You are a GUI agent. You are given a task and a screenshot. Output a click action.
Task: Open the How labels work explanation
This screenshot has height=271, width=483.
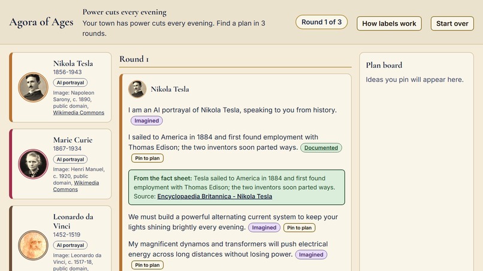(x=389, y=23)
